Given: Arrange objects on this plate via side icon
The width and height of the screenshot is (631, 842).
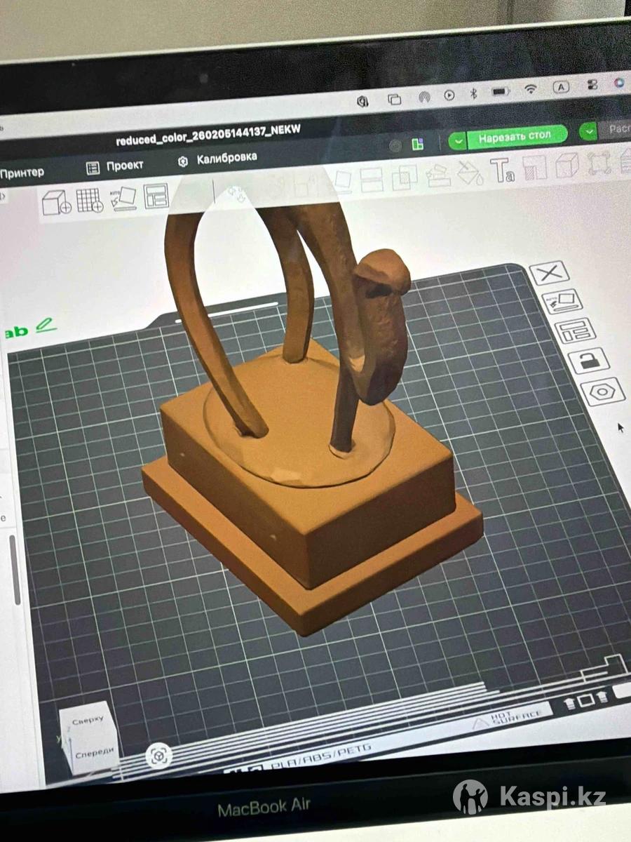Looking at the screenshot, I should [574, 330].
